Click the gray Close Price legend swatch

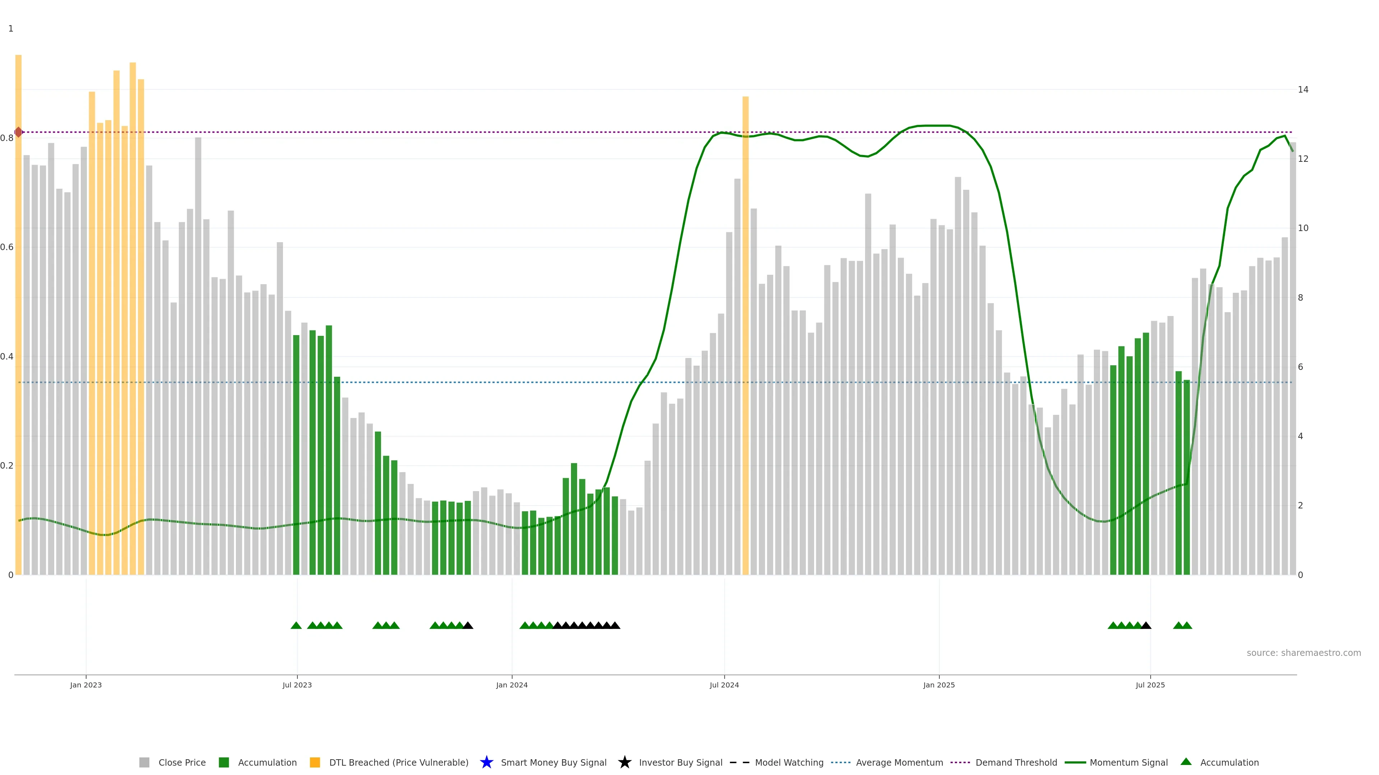144,762
